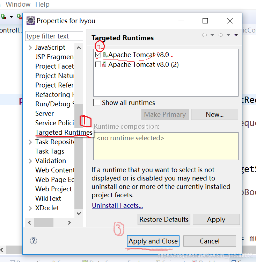Viewport: 256px width, 262px height.
Task: Select Targeted Runtimes in the tree
Action: (x=64, y=132)
